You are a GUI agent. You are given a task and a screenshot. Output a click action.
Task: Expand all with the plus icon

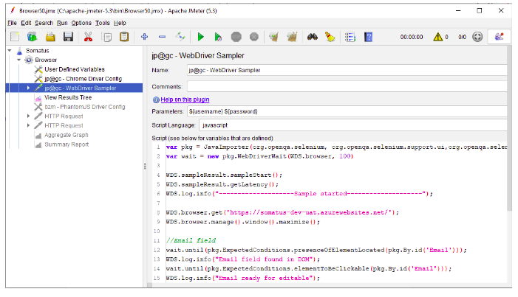tap(144, 37)
